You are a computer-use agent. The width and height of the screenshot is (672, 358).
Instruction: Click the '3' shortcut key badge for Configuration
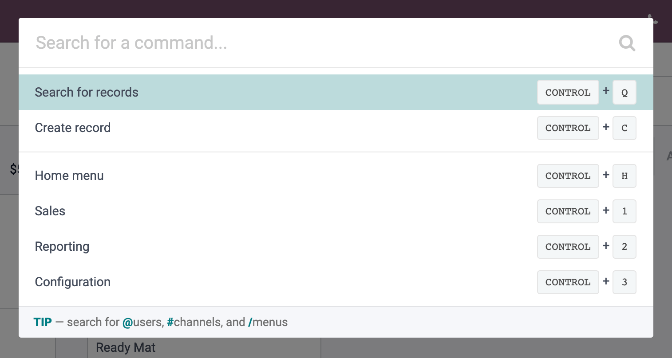click(x=625, y=282)
